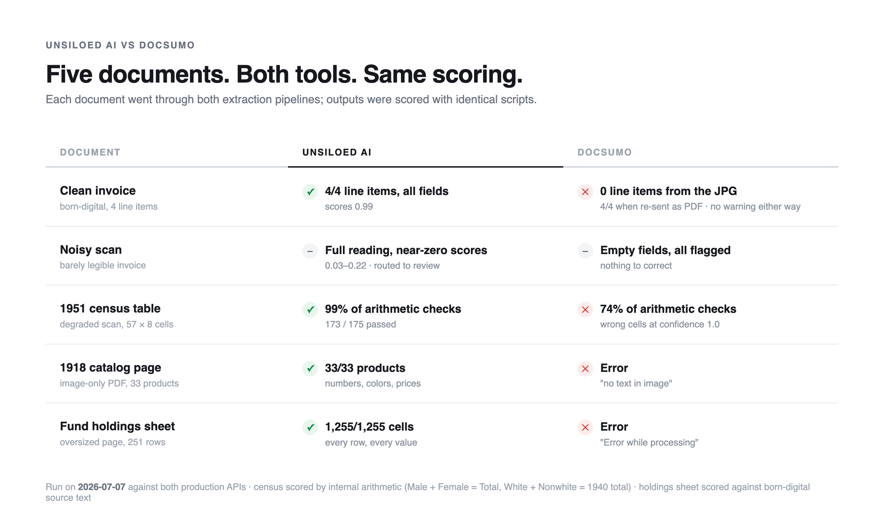This screenshot has width=884, height=521.
Task: Click red X beside 74% of arithmetic checks
Action: coord(585,310)
